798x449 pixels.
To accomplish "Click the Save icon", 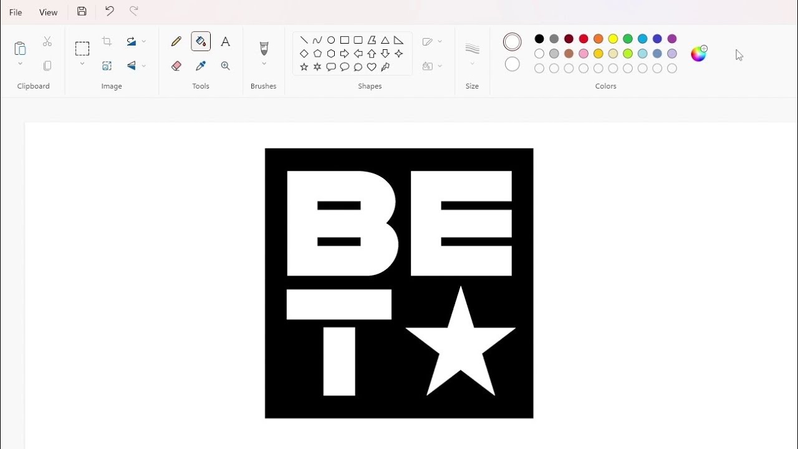I will 82,11.
